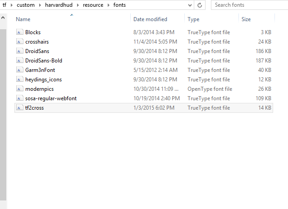Click the navigation pane scrollbar thumb

tap(3, 115)
